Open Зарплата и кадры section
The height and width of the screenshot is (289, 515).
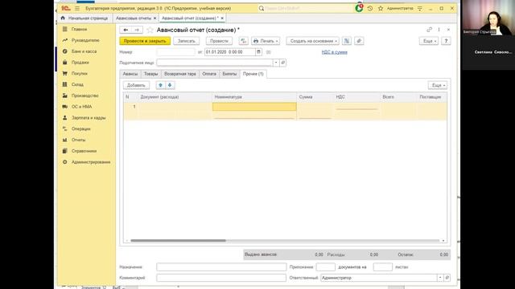coord(89,118)
